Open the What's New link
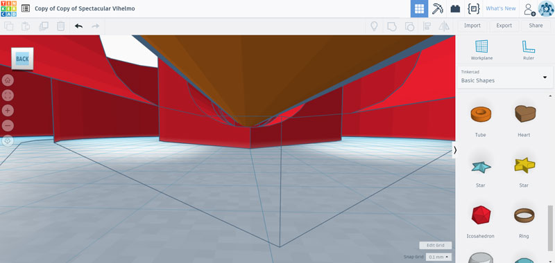 point(500,8)
